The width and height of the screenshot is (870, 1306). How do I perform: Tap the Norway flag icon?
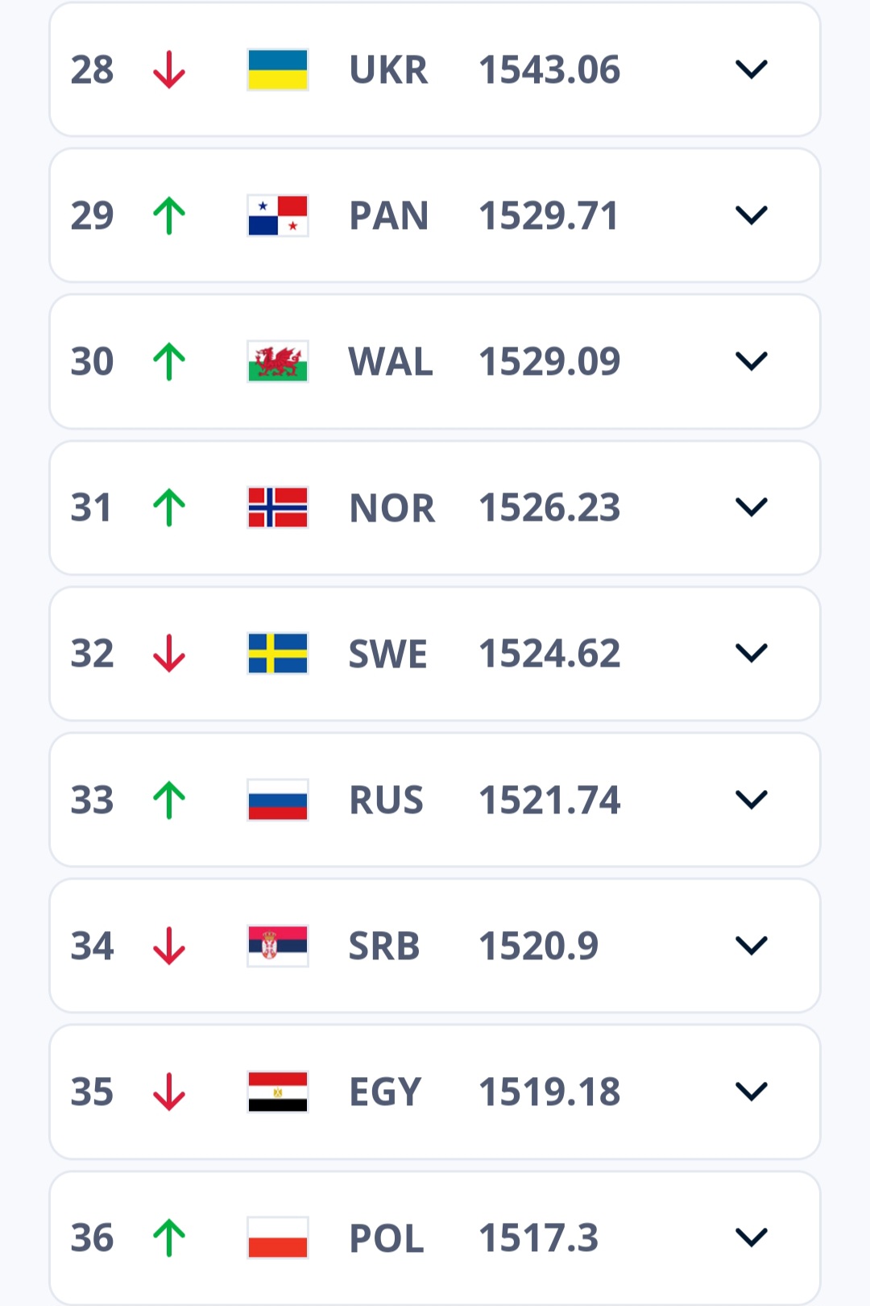pyautogui.click(x=278, y=507)
